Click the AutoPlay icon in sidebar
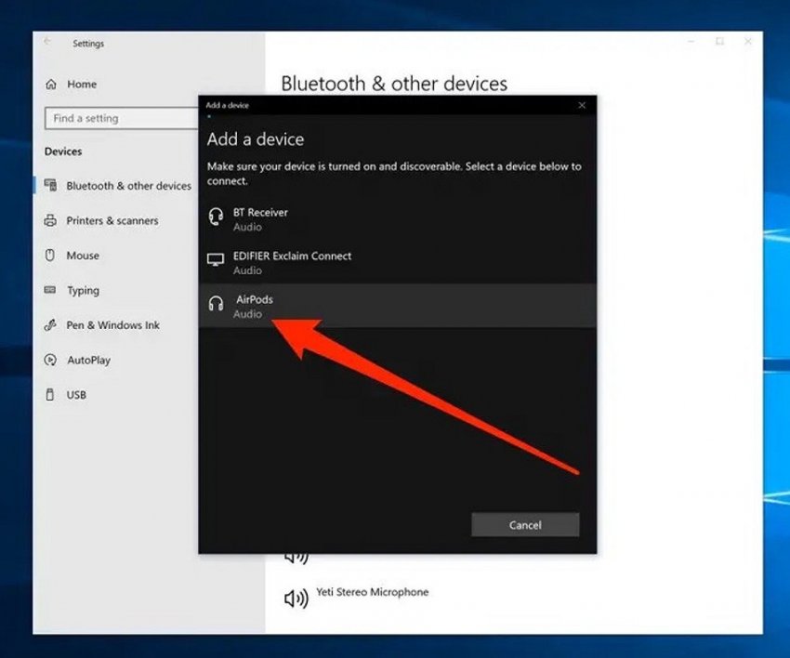Viewport: 790px width, 658px height. [x=50, y=360]
